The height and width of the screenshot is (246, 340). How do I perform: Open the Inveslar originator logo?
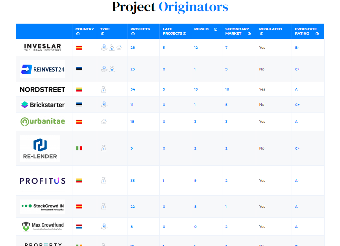[x=43, y=47]
